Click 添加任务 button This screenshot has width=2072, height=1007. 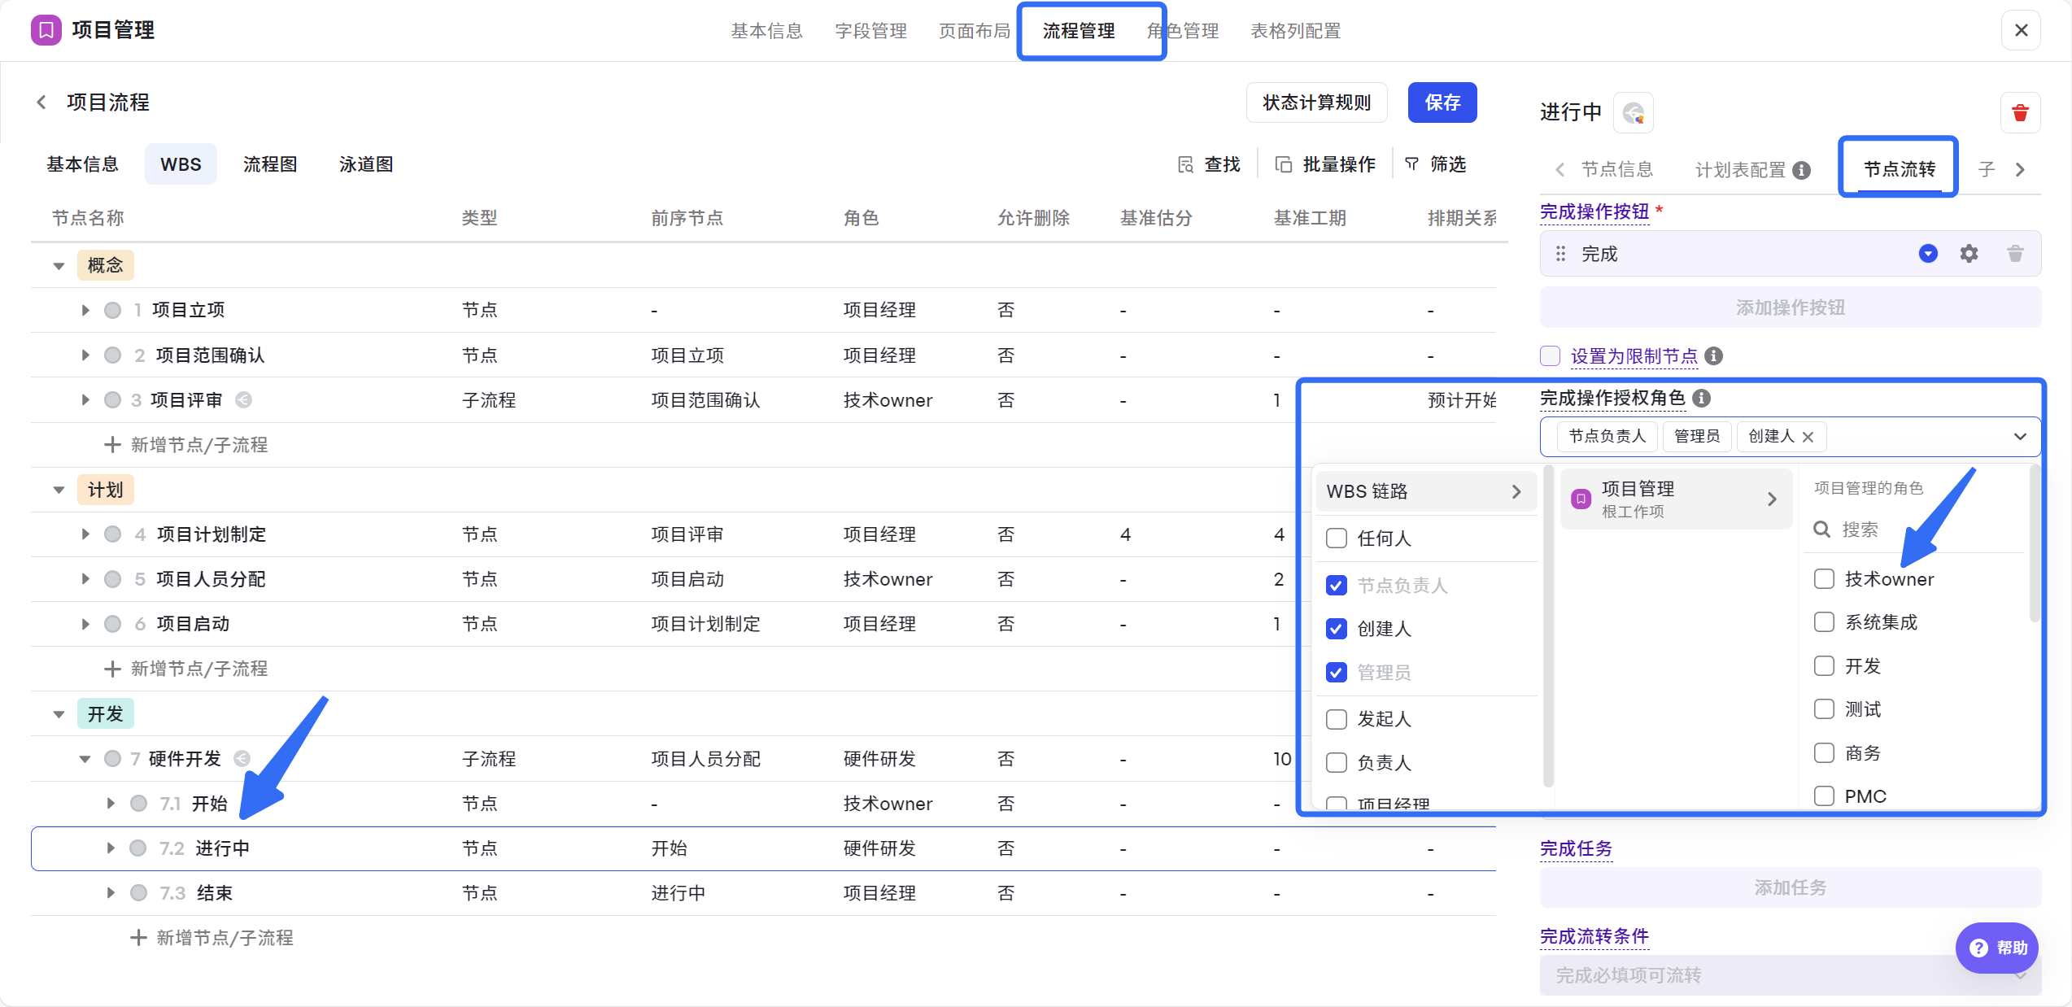[1791, 887]
